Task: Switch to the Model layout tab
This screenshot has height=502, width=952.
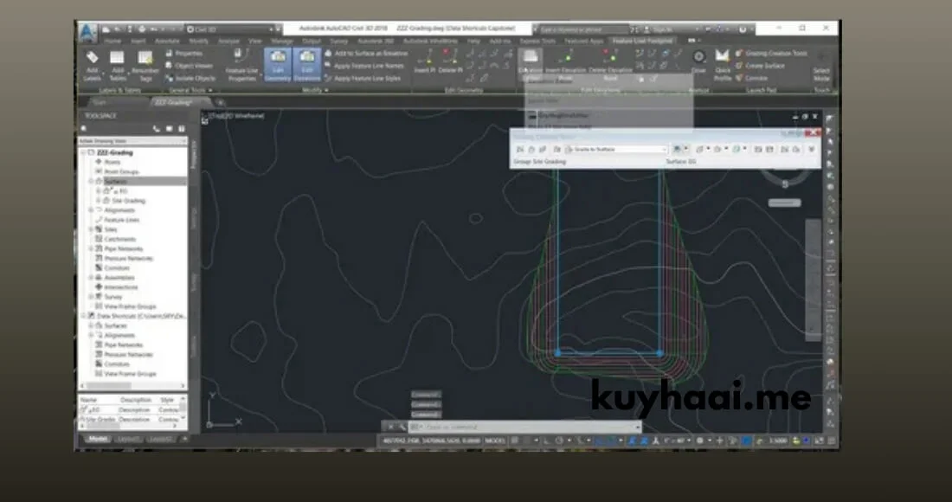Action: pos(98,439)
